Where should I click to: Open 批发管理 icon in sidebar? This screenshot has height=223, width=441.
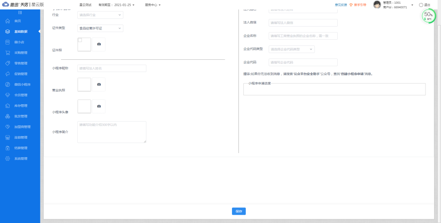(x=8, y=116)
